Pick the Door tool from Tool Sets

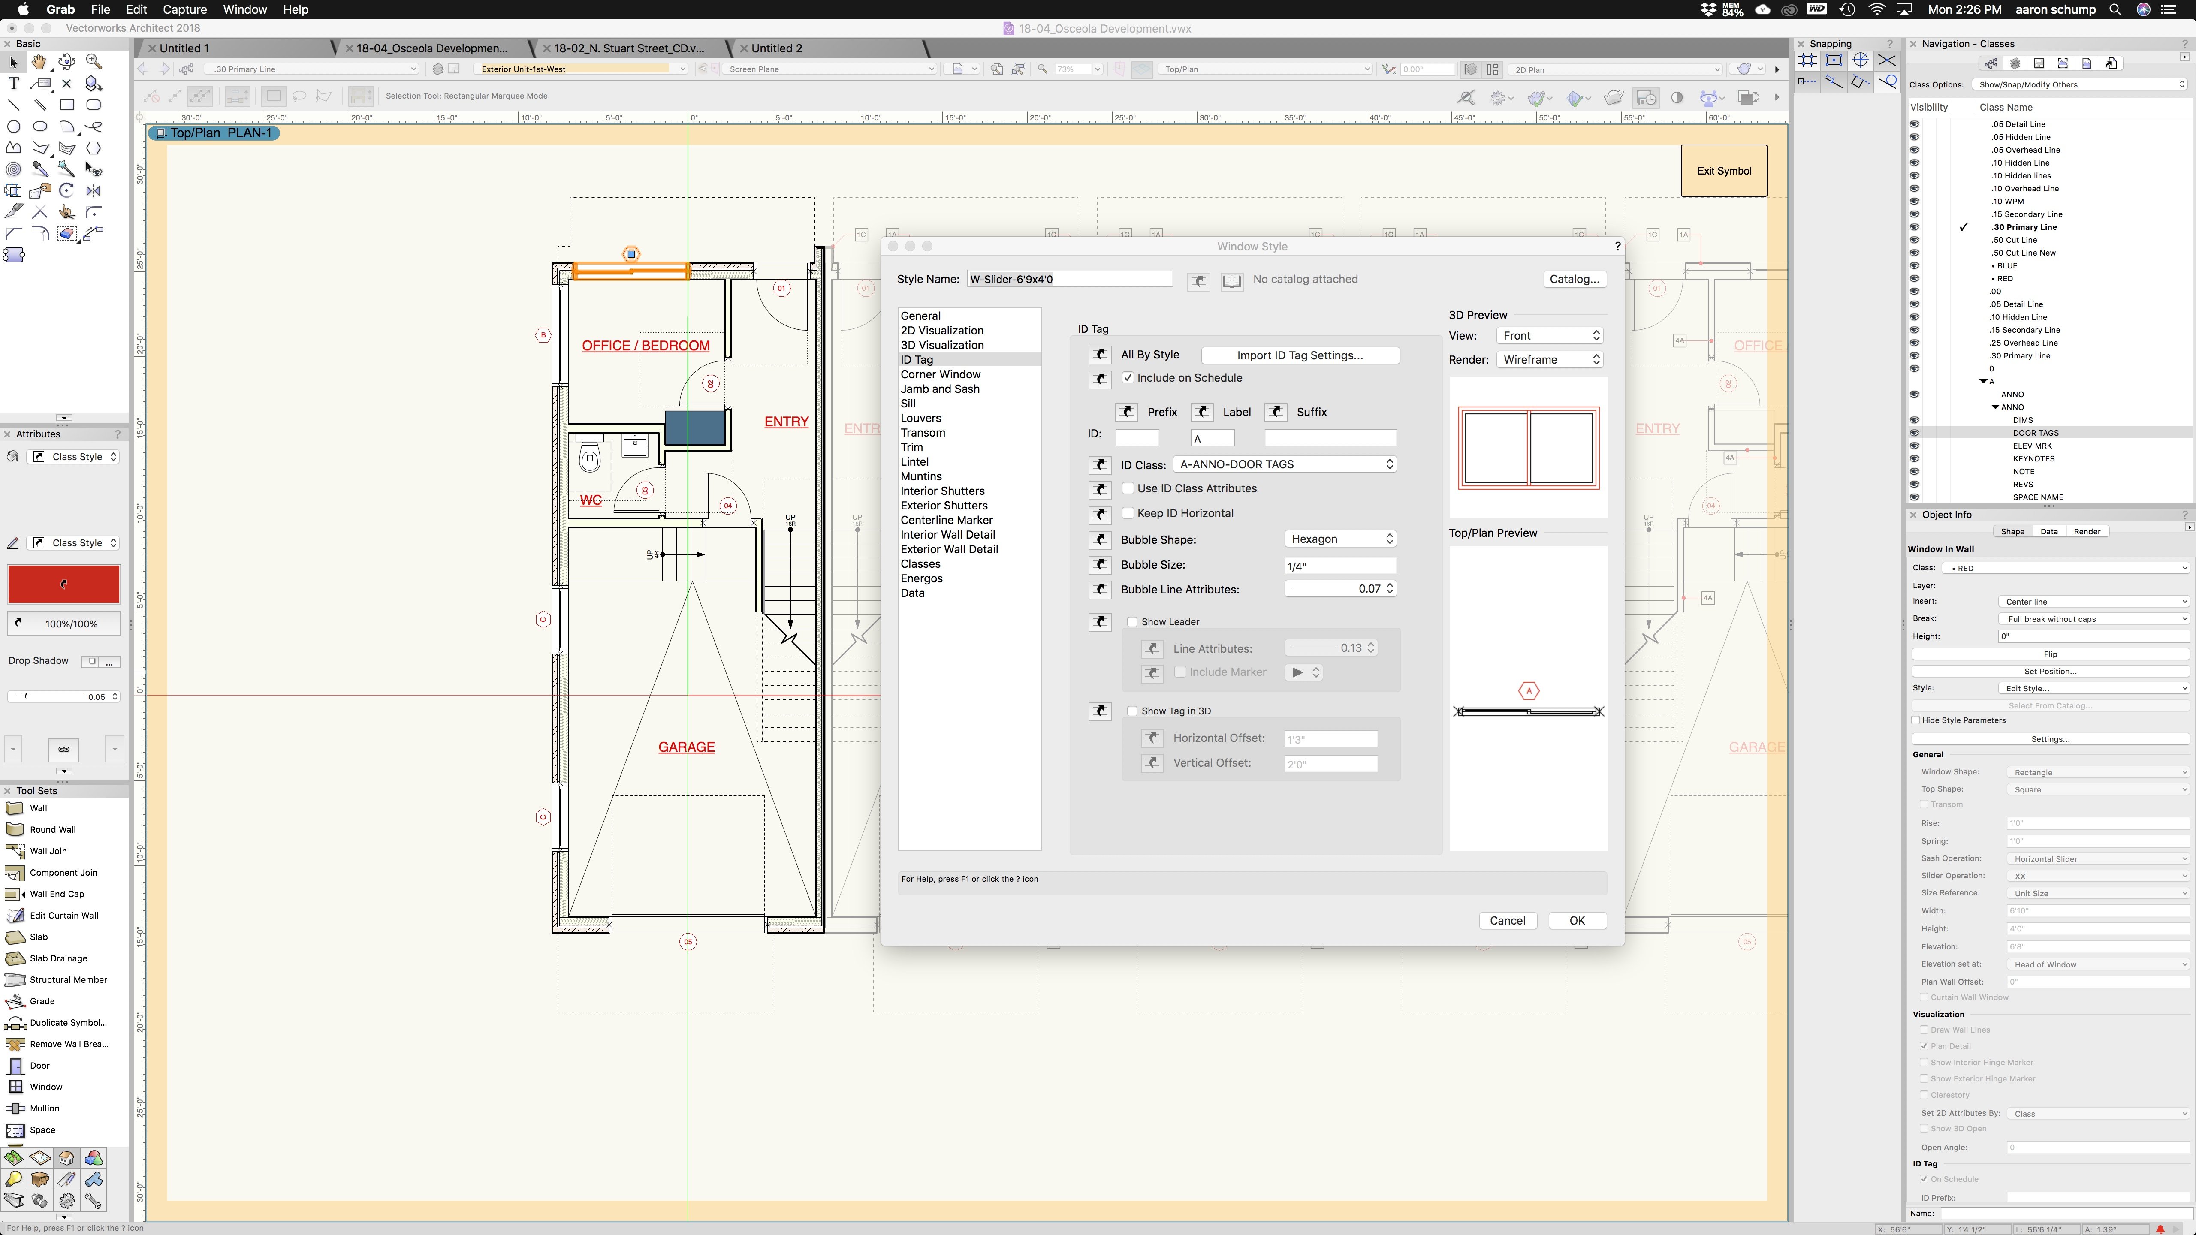coord(39,1065)
